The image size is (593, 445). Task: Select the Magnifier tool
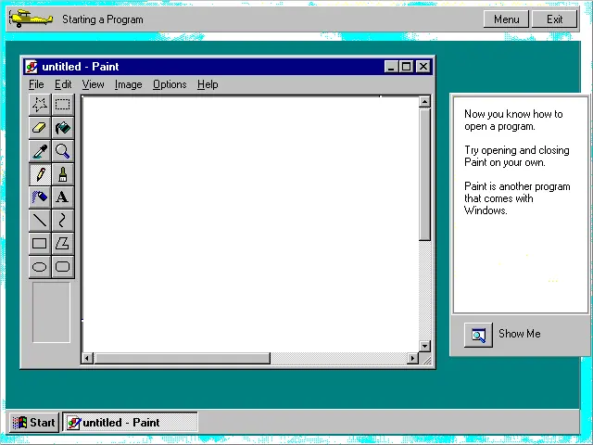[x=63, y=151]
